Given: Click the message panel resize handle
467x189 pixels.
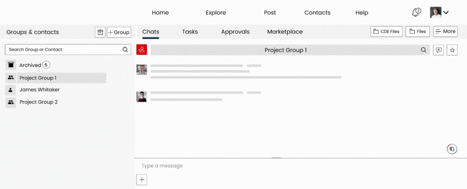Looking at the screenshot, I should pyautogui.click(x=276, y=158).
